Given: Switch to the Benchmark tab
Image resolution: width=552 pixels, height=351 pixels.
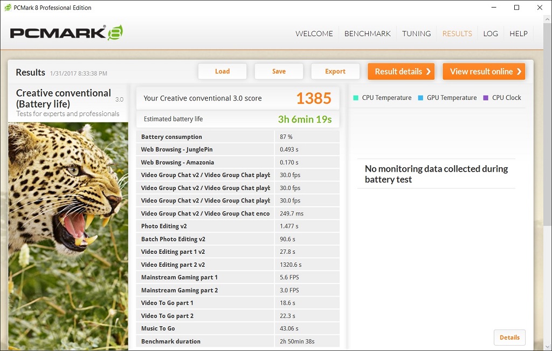Looking at the screenshot, I should pos(367,33).
